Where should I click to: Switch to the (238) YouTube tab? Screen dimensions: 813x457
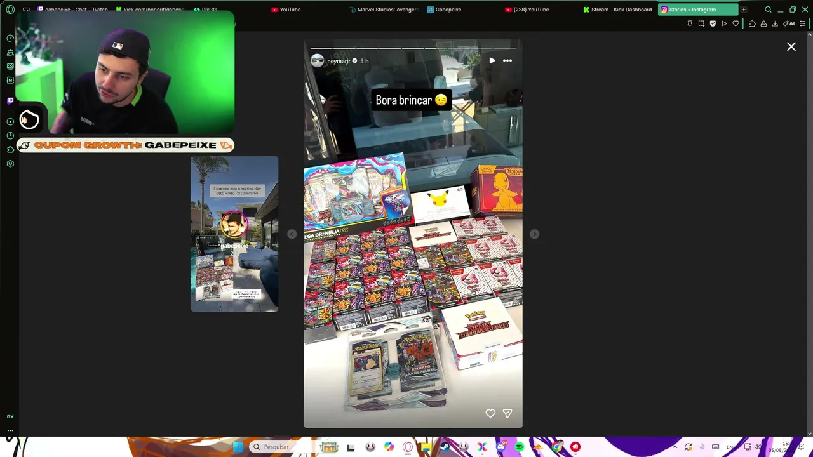click(x=527, y=10)
